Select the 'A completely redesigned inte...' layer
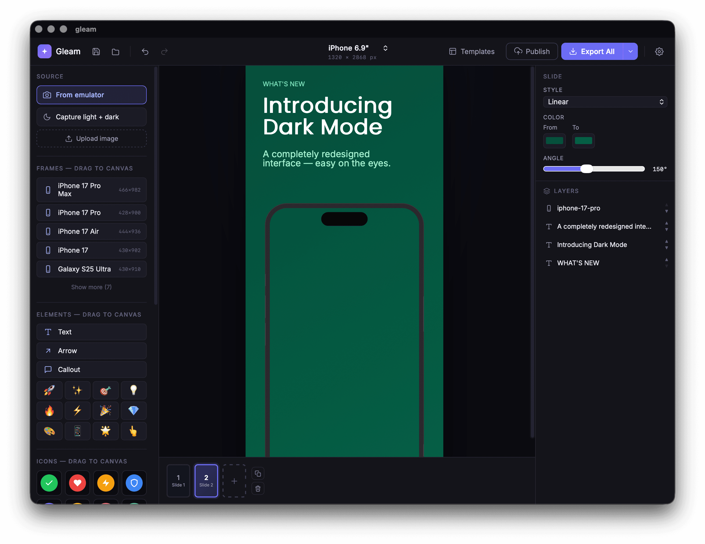 [x=605, y=227]
